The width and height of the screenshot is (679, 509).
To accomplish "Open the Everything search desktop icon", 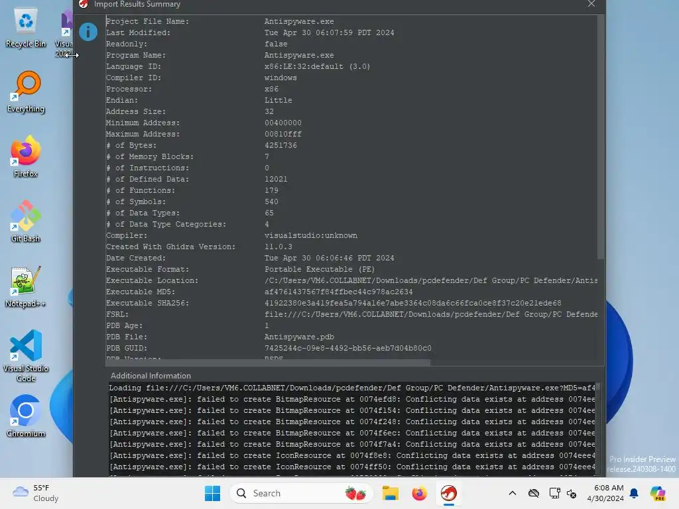I will (26, 91).
